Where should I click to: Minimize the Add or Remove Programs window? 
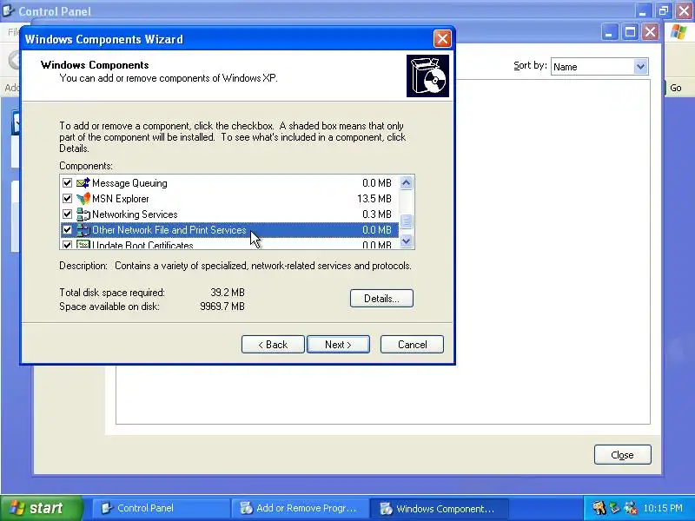click(x=609, y=32)
